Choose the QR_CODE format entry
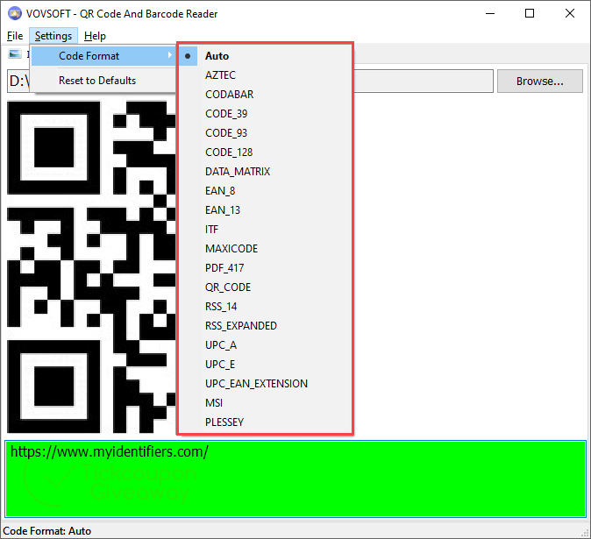 point(265,287)
